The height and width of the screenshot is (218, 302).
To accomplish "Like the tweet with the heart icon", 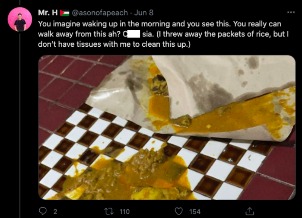I will coord(180,211).
